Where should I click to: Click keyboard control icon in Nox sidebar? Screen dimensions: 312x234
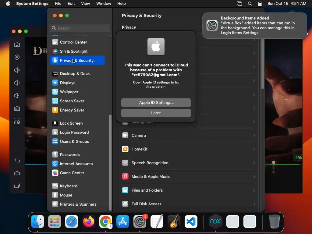click(x=17, y=44)
